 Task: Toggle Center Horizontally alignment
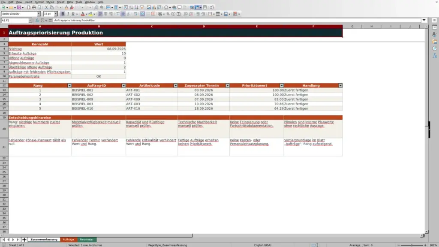coord(105,14)
